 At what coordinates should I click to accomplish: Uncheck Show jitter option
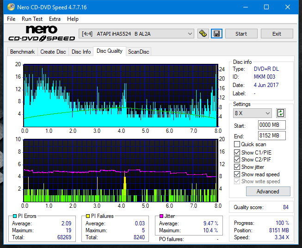pyautogui.click(x=237, y=167)
